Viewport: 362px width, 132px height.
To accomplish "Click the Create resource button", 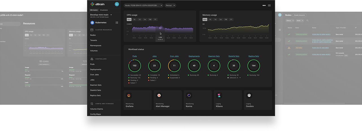I will (299, 15).
